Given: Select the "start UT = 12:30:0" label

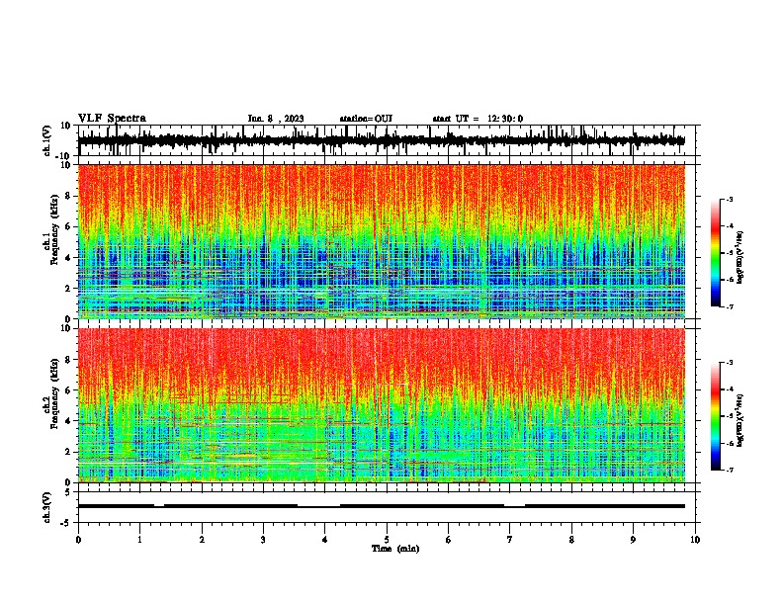Looking at the screenshot, I should (478, 119).
